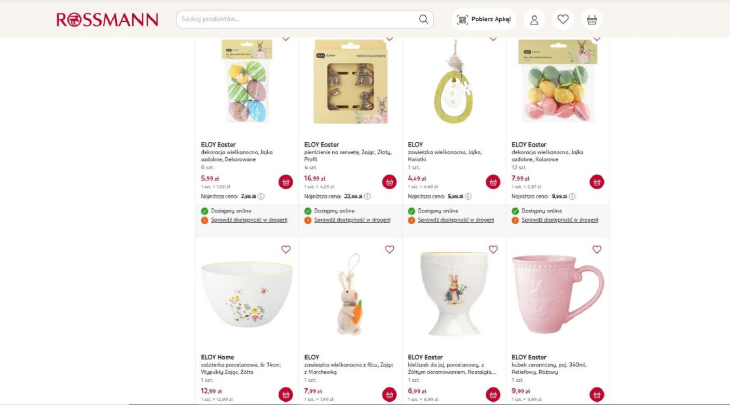Show lowest price info for 22,99 zł
The height and width of the screenshot is (405, 730).
(x=367, y=196)
